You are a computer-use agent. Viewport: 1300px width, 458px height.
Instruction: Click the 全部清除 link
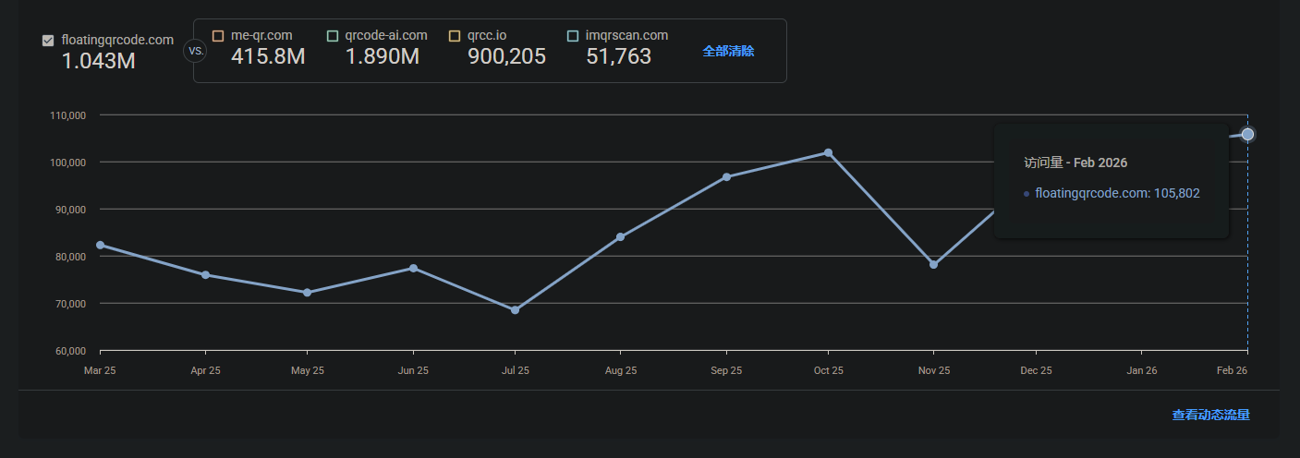coord(728,51)
